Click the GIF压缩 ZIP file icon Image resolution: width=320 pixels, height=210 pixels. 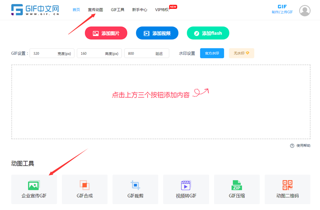pos(236,185)
